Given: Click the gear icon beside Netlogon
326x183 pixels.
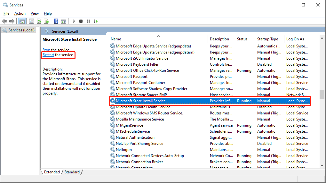Looking at the screenshot, I should pyautogui.click(x=113, y=149).
